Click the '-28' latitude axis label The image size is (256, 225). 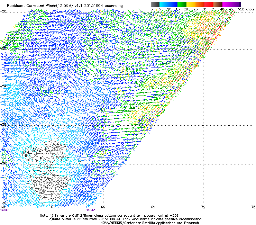[x=3, y=163]
